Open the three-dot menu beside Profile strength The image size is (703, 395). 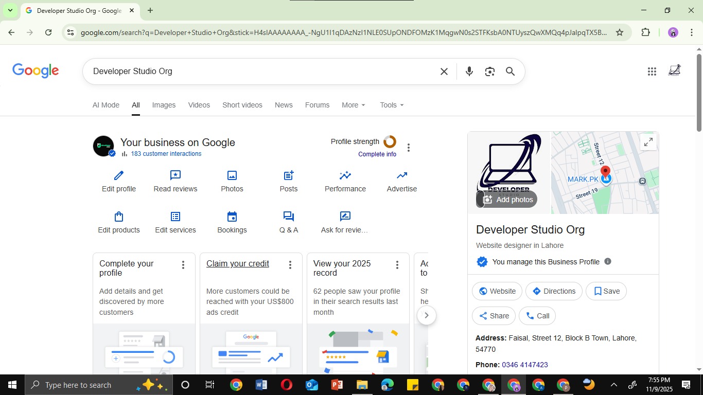pyautogui.click(x=408, y=147)
